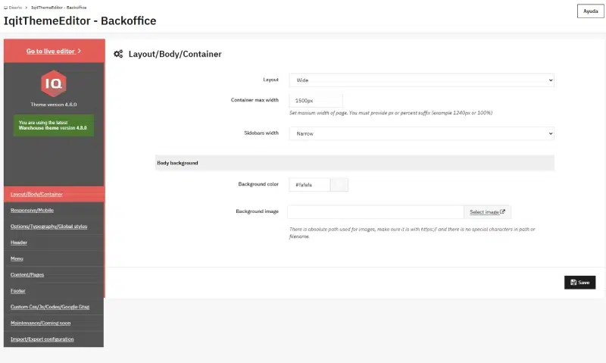Open the background color picker swatch
The width and height of the screenshot is (606, 363).
pos(340,184)
